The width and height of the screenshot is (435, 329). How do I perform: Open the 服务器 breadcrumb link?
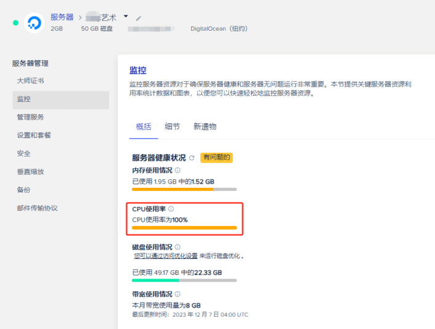click(62, 17)
